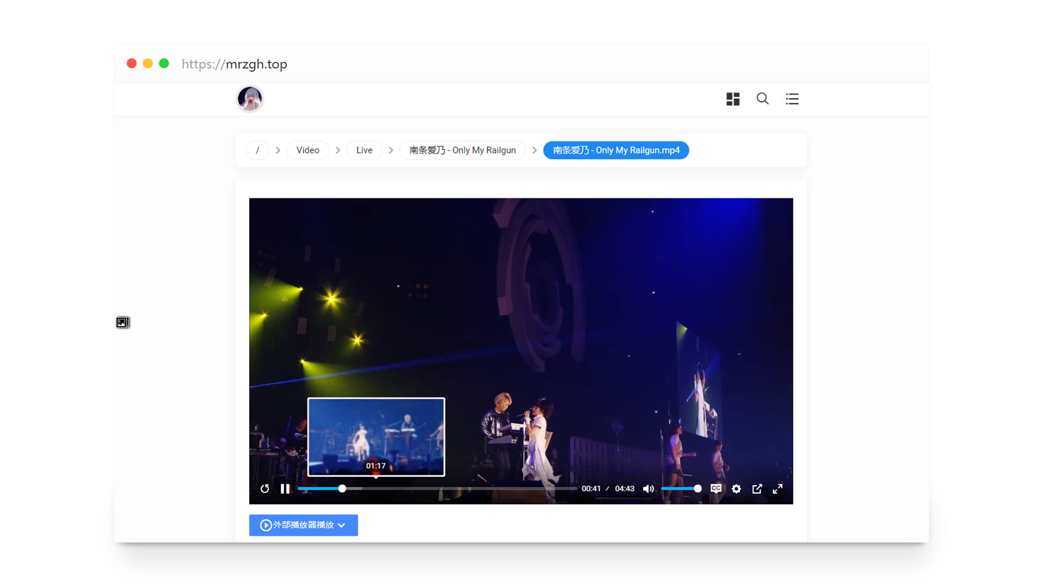Select current file Only My Railgun.mp4 breadcrumb
The image size is (1043, 587).
616,150
